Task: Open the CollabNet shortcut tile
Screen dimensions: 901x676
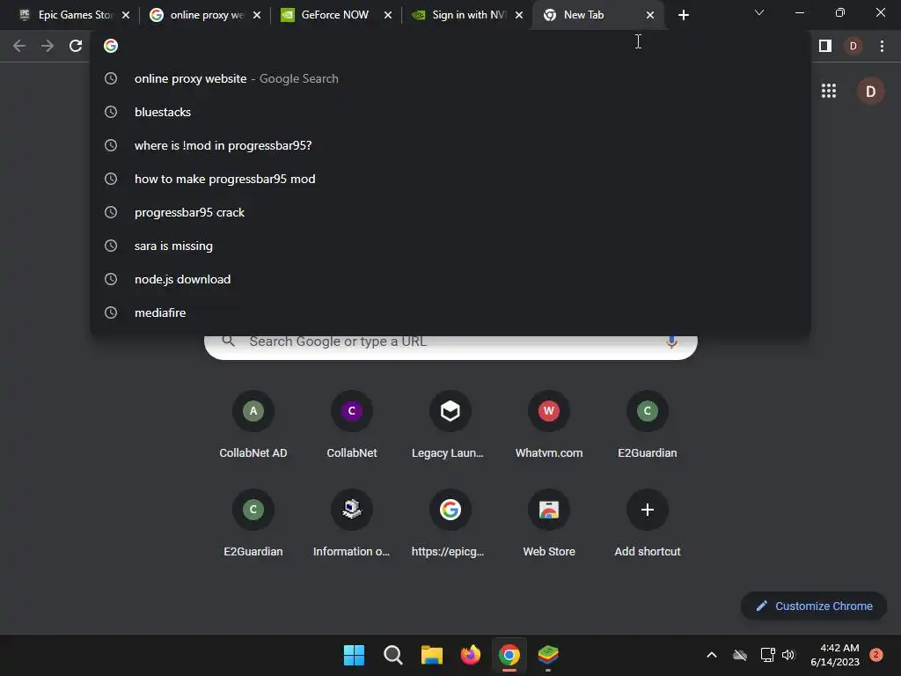Action: pos(352,425)
